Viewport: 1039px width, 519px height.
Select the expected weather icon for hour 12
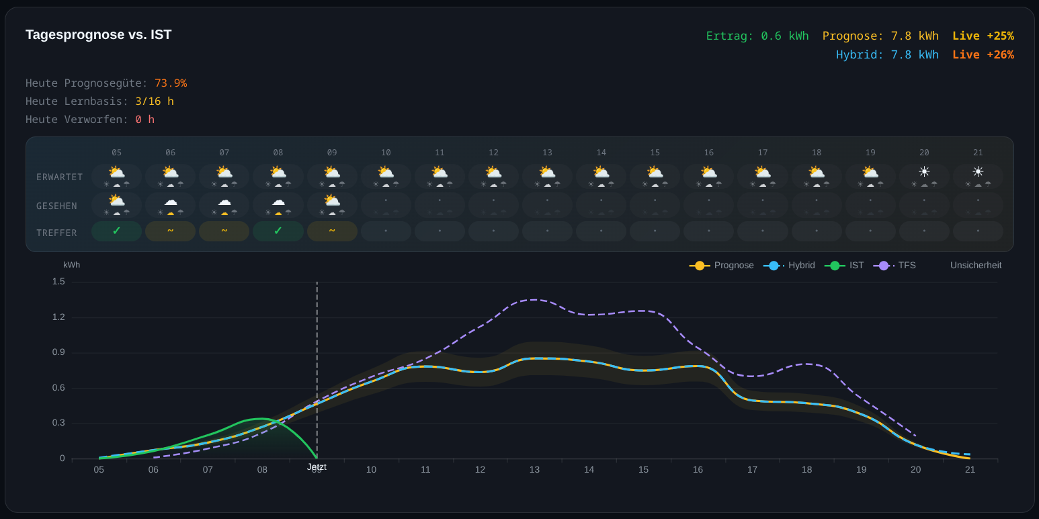pyautogui.click(x=493, y=172)
